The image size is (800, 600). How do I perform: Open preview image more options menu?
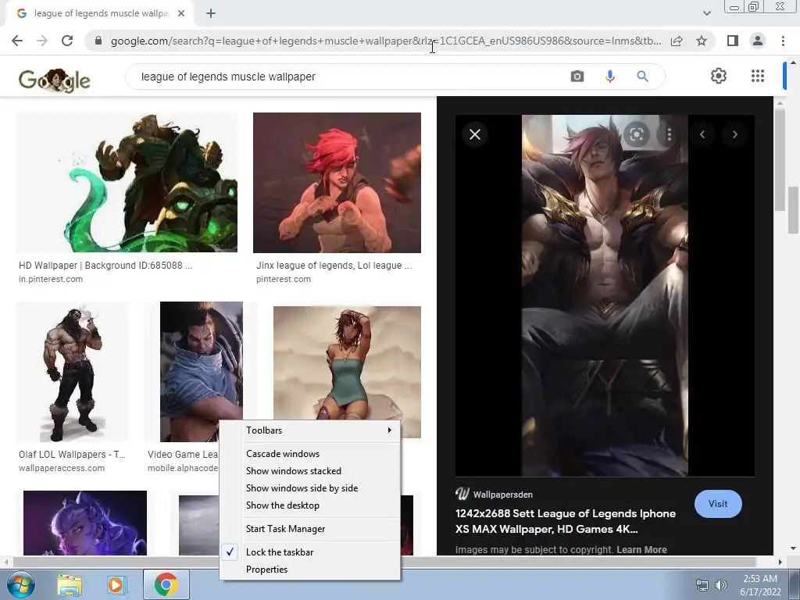[x=669, y=134]
